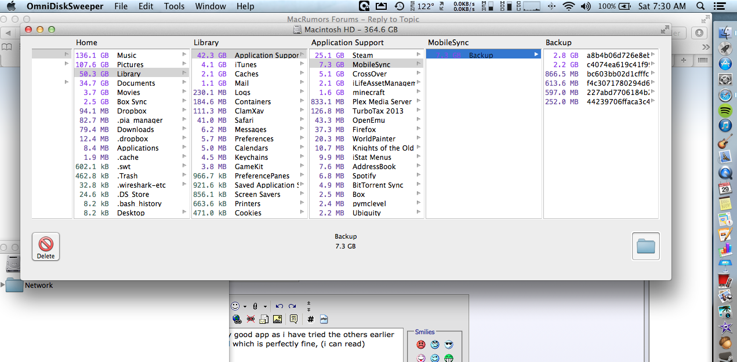This screenshot has width=737, height=362.
Task: Select the bc603bb02d1cfffc backup entry
Action: [601, 74]
